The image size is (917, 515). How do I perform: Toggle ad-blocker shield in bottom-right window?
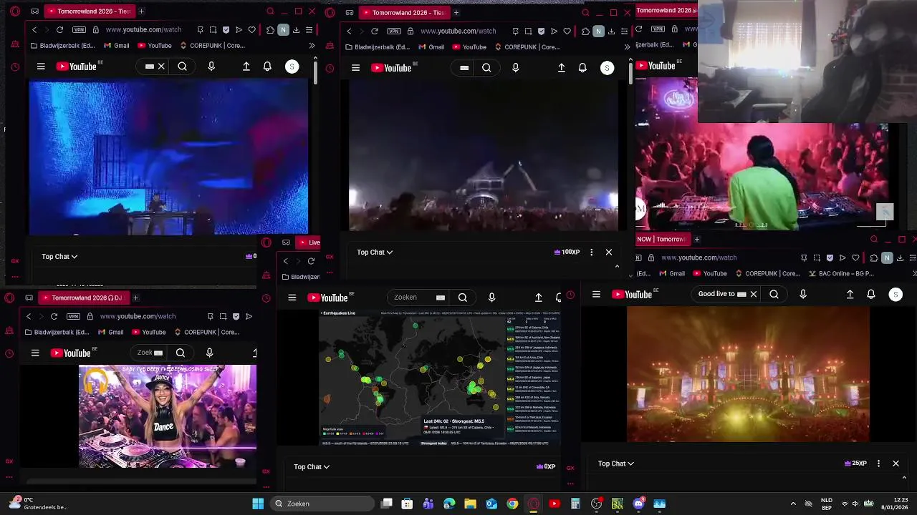tap(830, 257)
